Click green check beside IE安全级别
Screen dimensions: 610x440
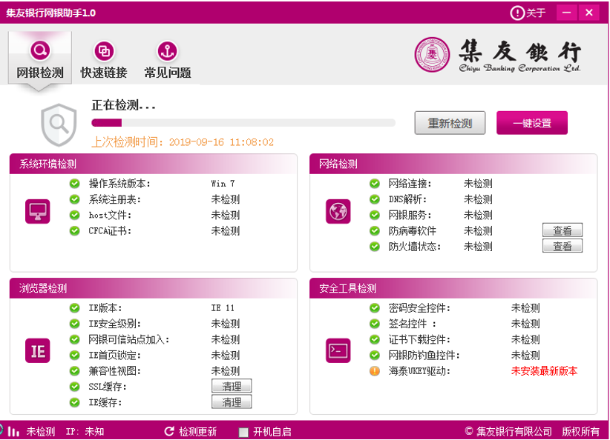pyautogui.click(x=75, y=324)
